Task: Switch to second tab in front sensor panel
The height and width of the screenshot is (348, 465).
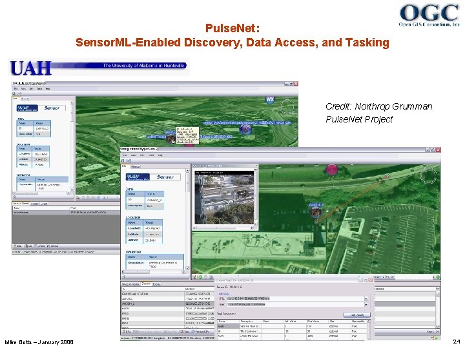Action: coord(136,166)
